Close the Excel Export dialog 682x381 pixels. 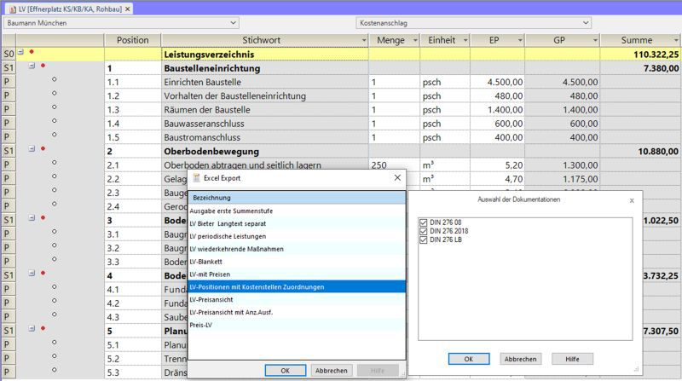point(396,178)
